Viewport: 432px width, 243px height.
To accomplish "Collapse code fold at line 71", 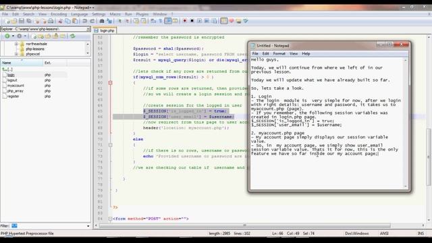I will click(110, 145).
